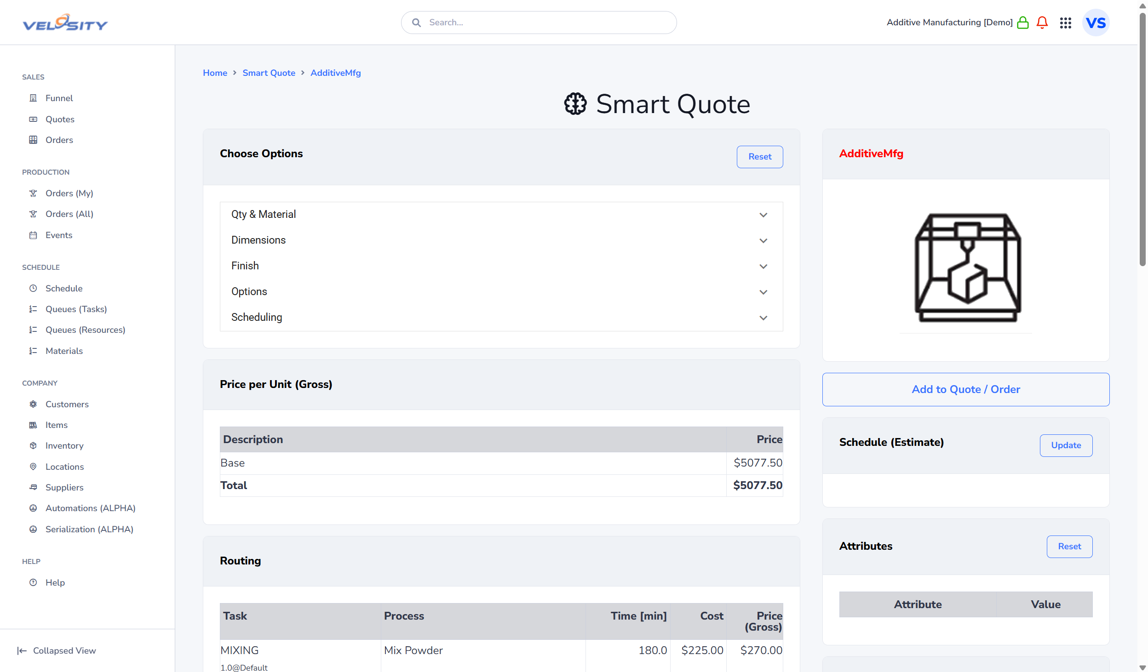Click the Inventory box icon

pos(33,445)
